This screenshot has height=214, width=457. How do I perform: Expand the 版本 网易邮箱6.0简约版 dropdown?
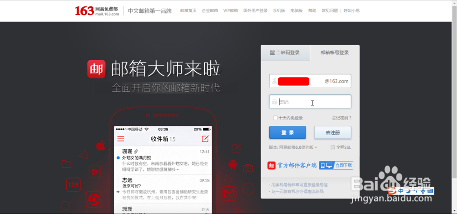coord(293,147)
